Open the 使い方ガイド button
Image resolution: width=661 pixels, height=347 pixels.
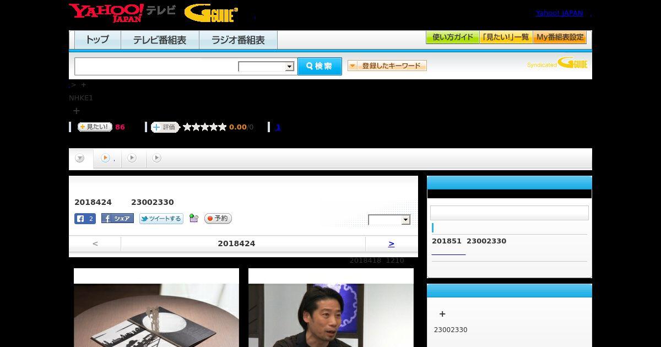[x=453, y=37]
